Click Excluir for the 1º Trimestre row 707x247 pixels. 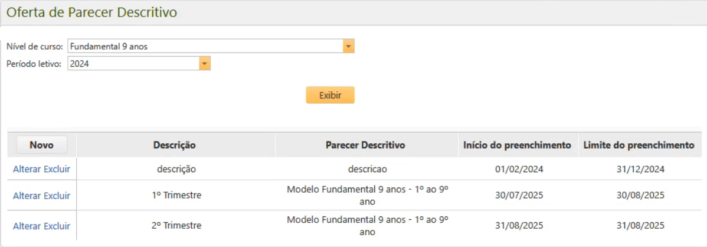pyautogui.click(x=57, y=196)
